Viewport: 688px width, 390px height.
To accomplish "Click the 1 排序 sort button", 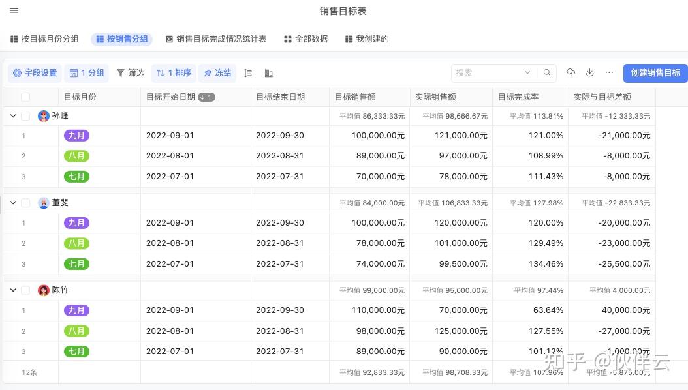I will 174,73.
